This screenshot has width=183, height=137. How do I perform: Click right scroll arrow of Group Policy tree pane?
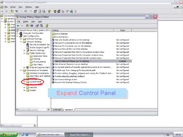(x=48, y=109)
